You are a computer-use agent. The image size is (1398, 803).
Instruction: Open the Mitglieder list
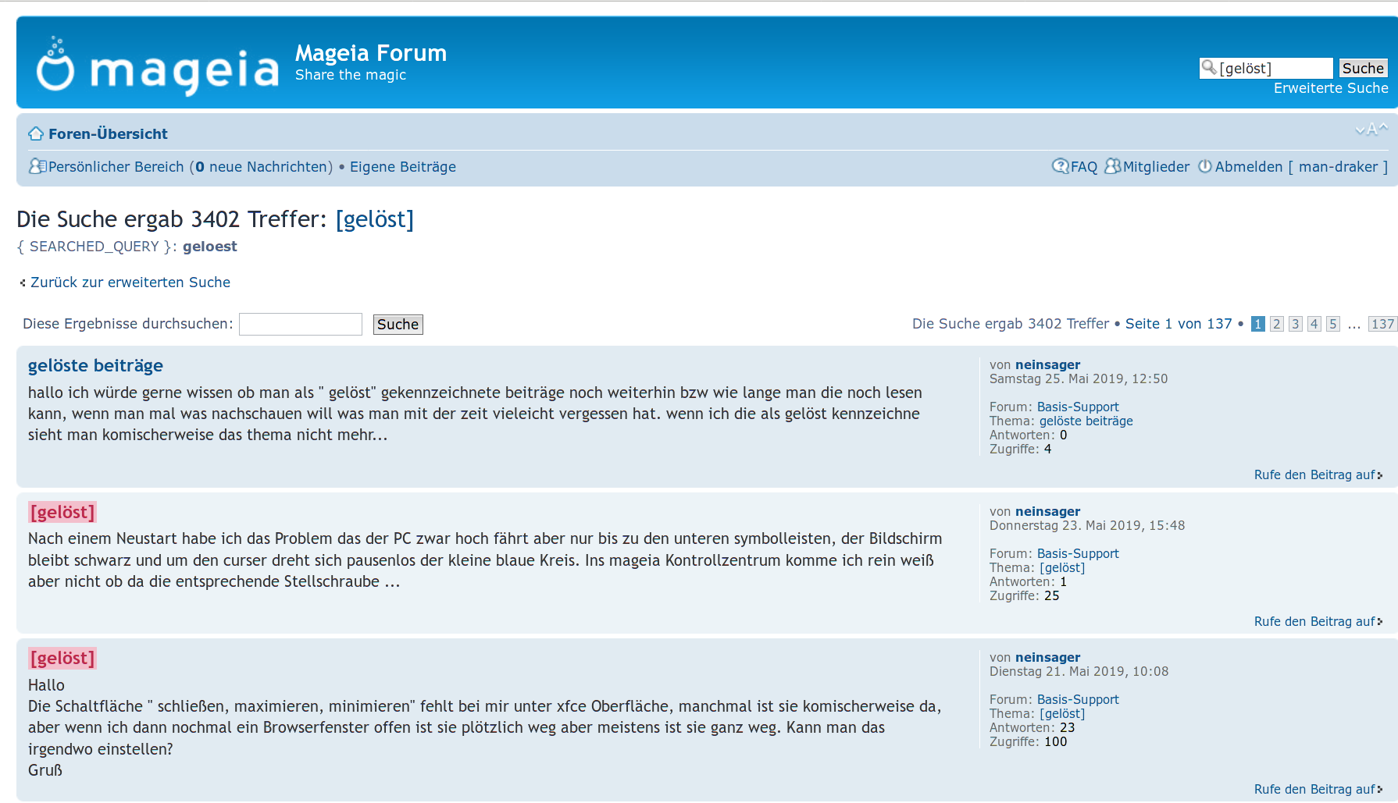1156,167
